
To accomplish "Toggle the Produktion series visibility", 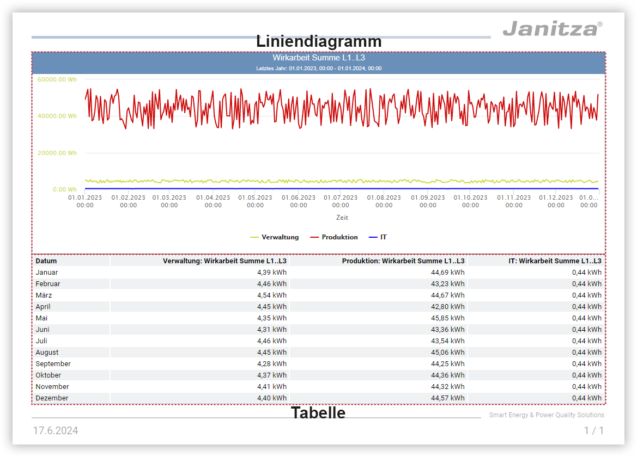I will click(x=341, y=237).
